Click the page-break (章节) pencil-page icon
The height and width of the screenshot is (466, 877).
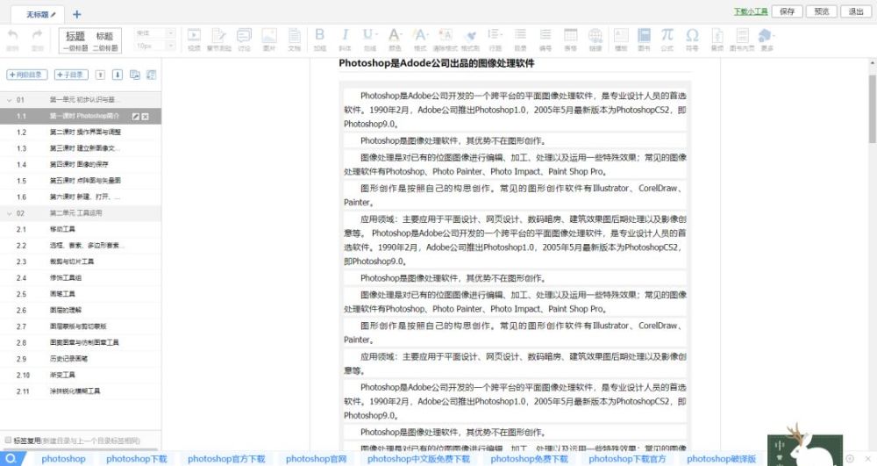218,36
